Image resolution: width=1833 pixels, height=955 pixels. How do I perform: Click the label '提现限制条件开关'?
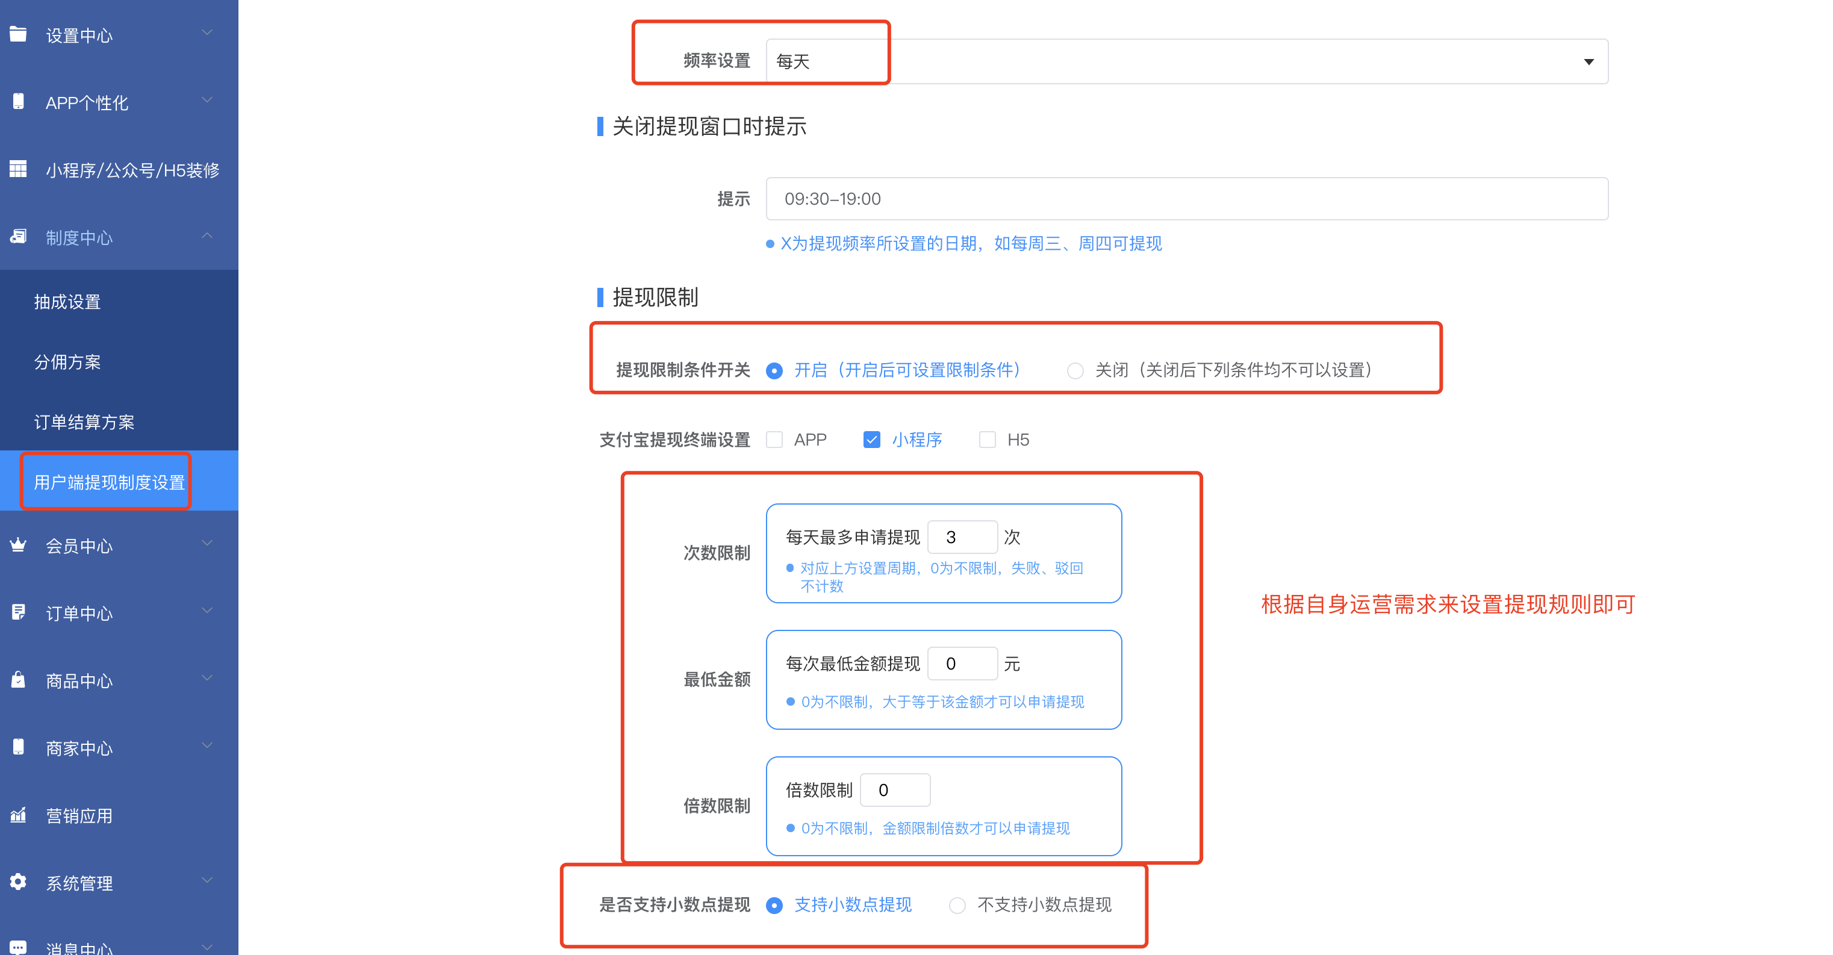(683, 370)
